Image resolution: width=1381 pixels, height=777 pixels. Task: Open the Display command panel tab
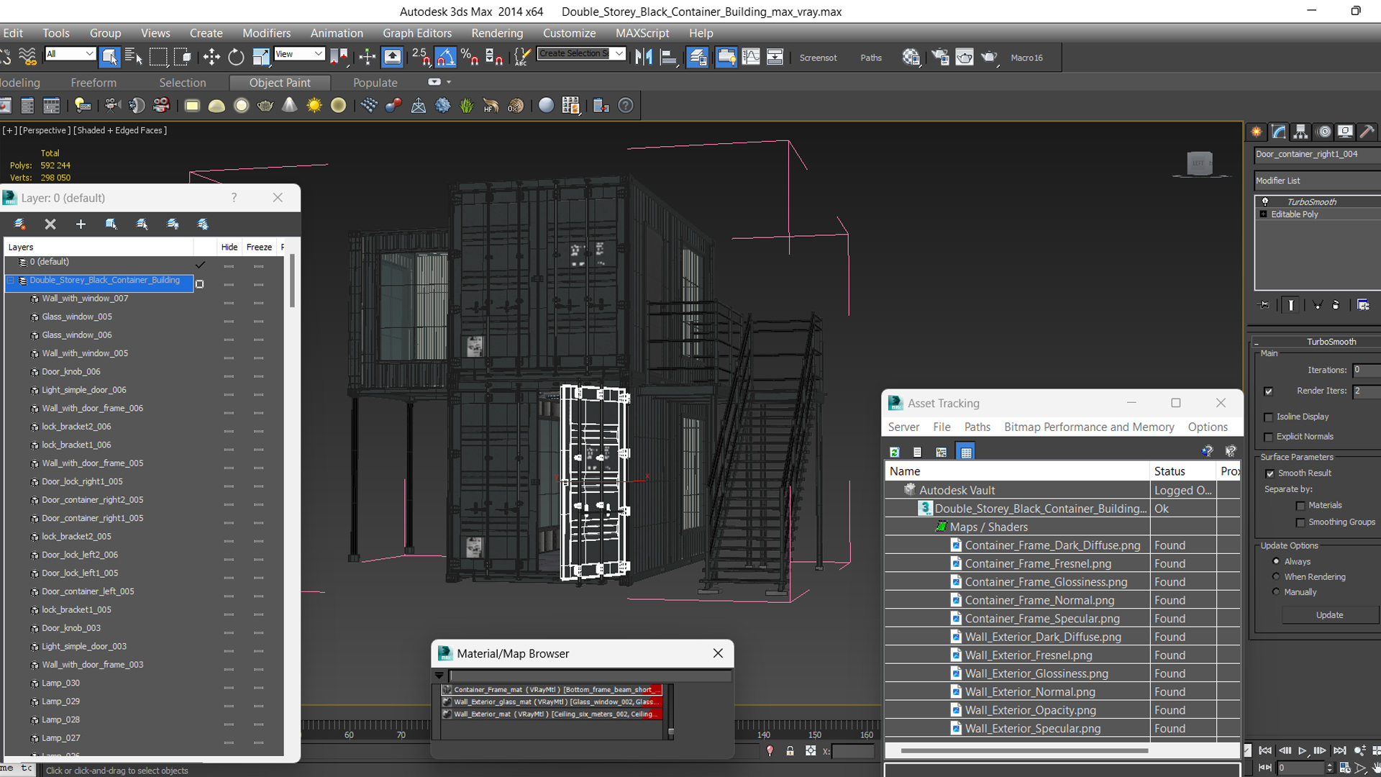(1345, 132)
